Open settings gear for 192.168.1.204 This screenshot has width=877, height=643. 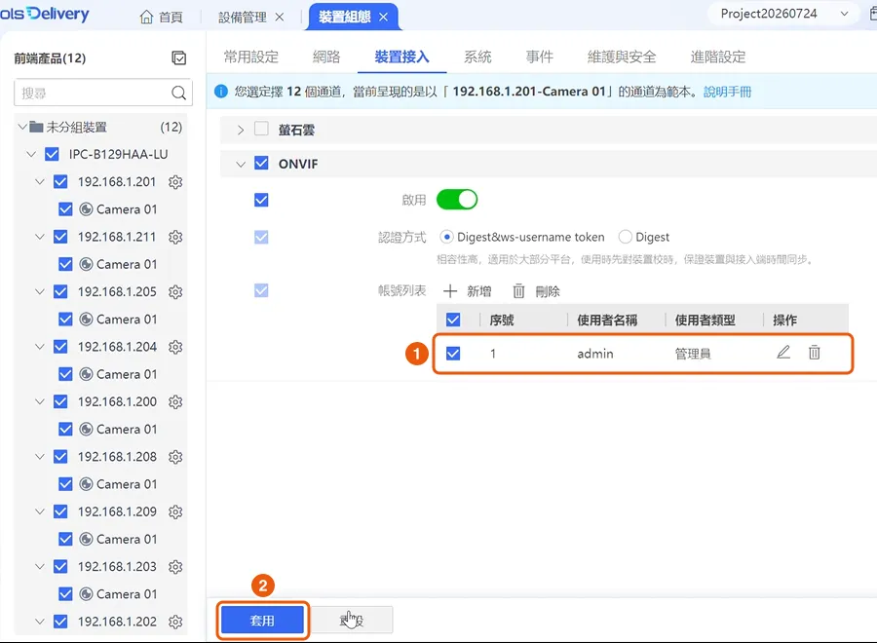tap(175, 347)
